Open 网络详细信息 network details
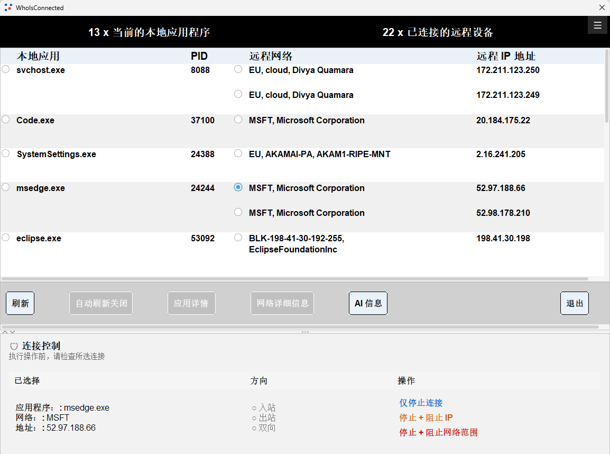 282,303
